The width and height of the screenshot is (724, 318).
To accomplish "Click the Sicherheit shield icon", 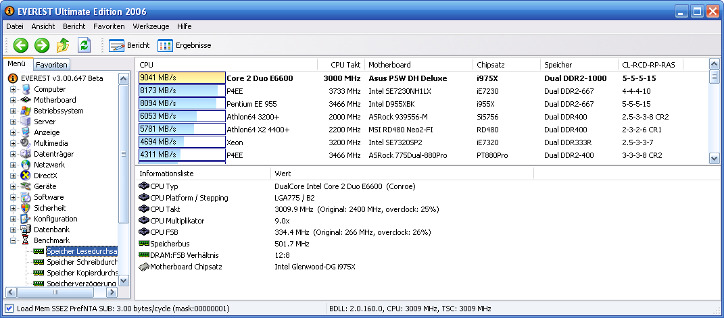I will tap(26, 208).
